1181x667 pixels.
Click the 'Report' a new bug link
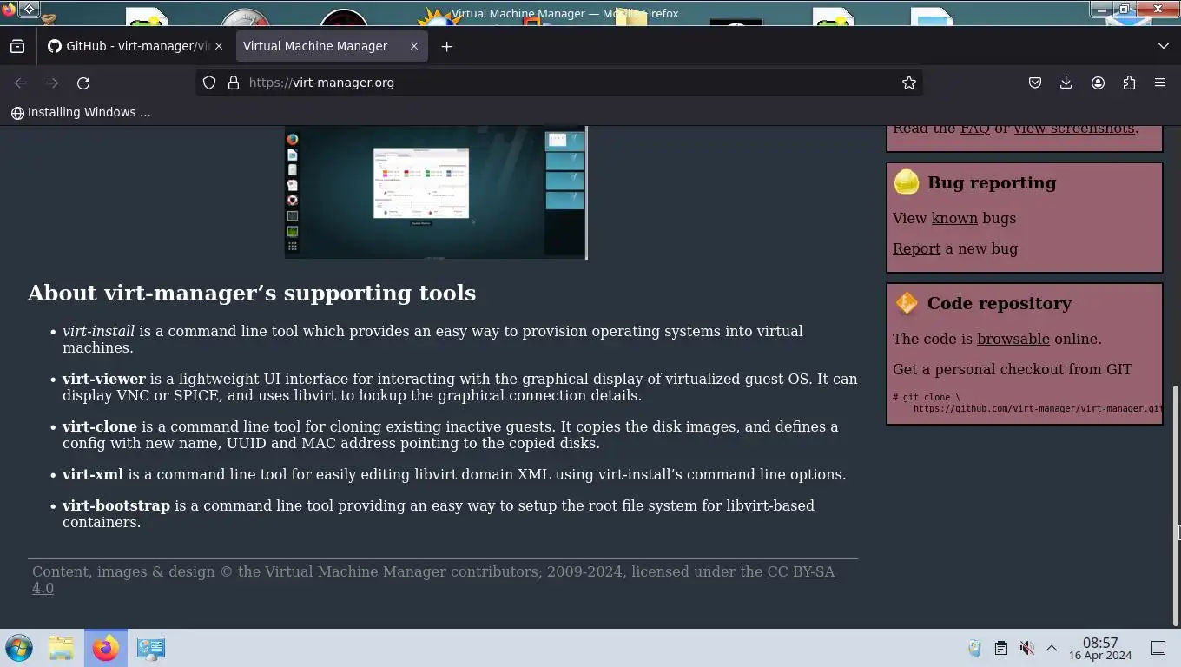pos(916,248)
